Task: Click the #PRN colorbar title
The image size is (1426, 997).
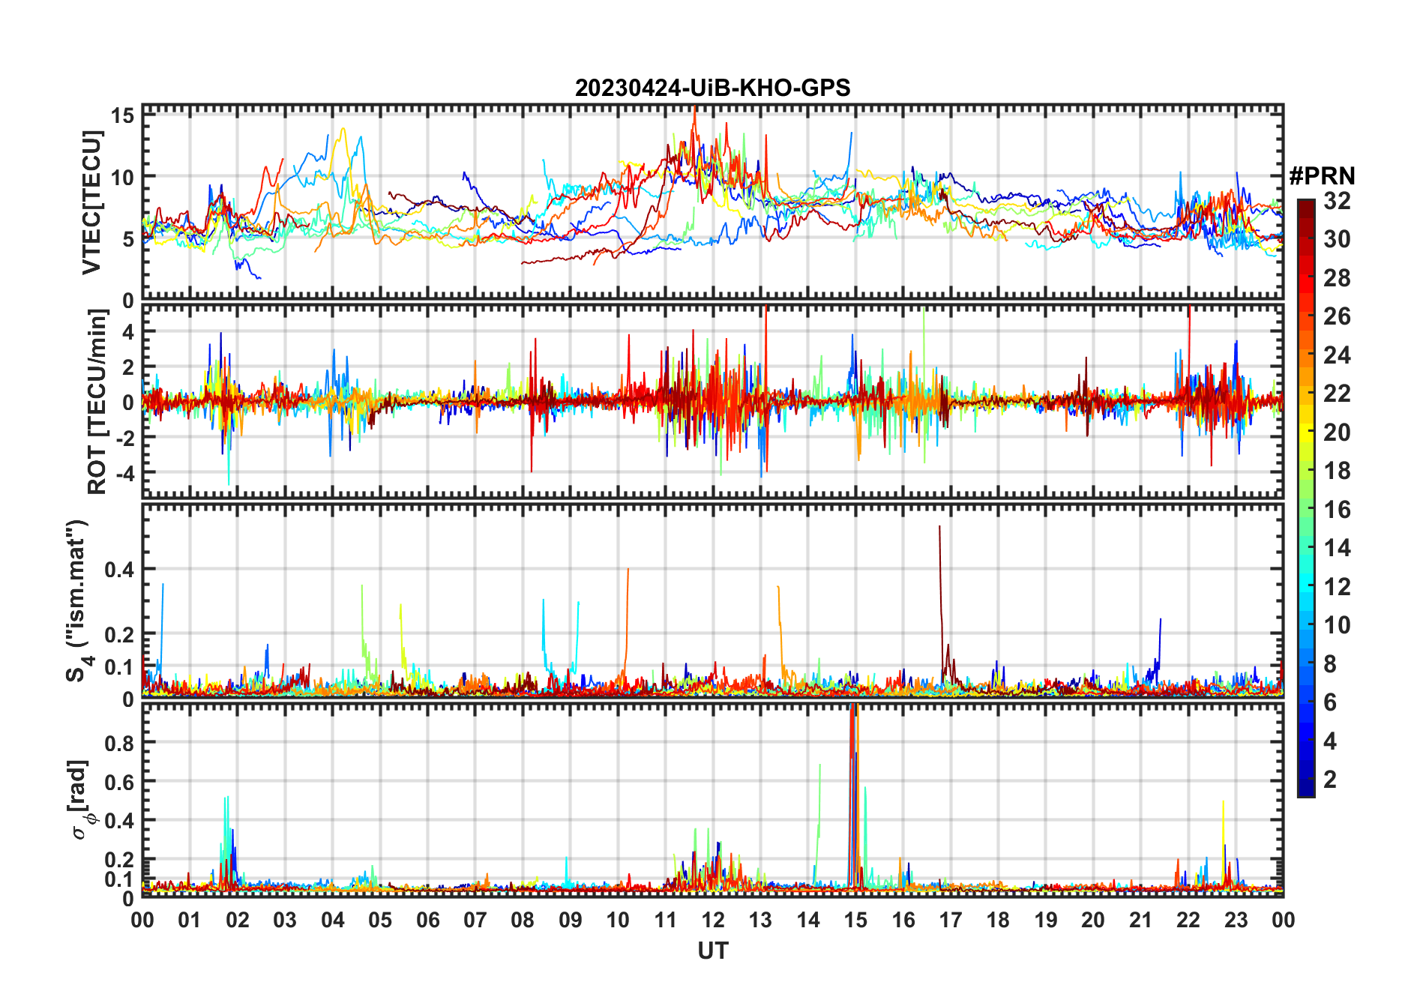Action: [x=1322, y=176]
